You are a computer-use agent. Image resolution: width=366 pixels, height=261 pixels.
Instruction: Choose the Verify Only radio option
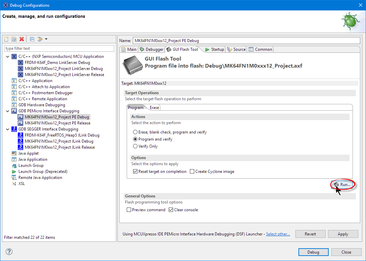pyautogui.click(x=135, y=146)
